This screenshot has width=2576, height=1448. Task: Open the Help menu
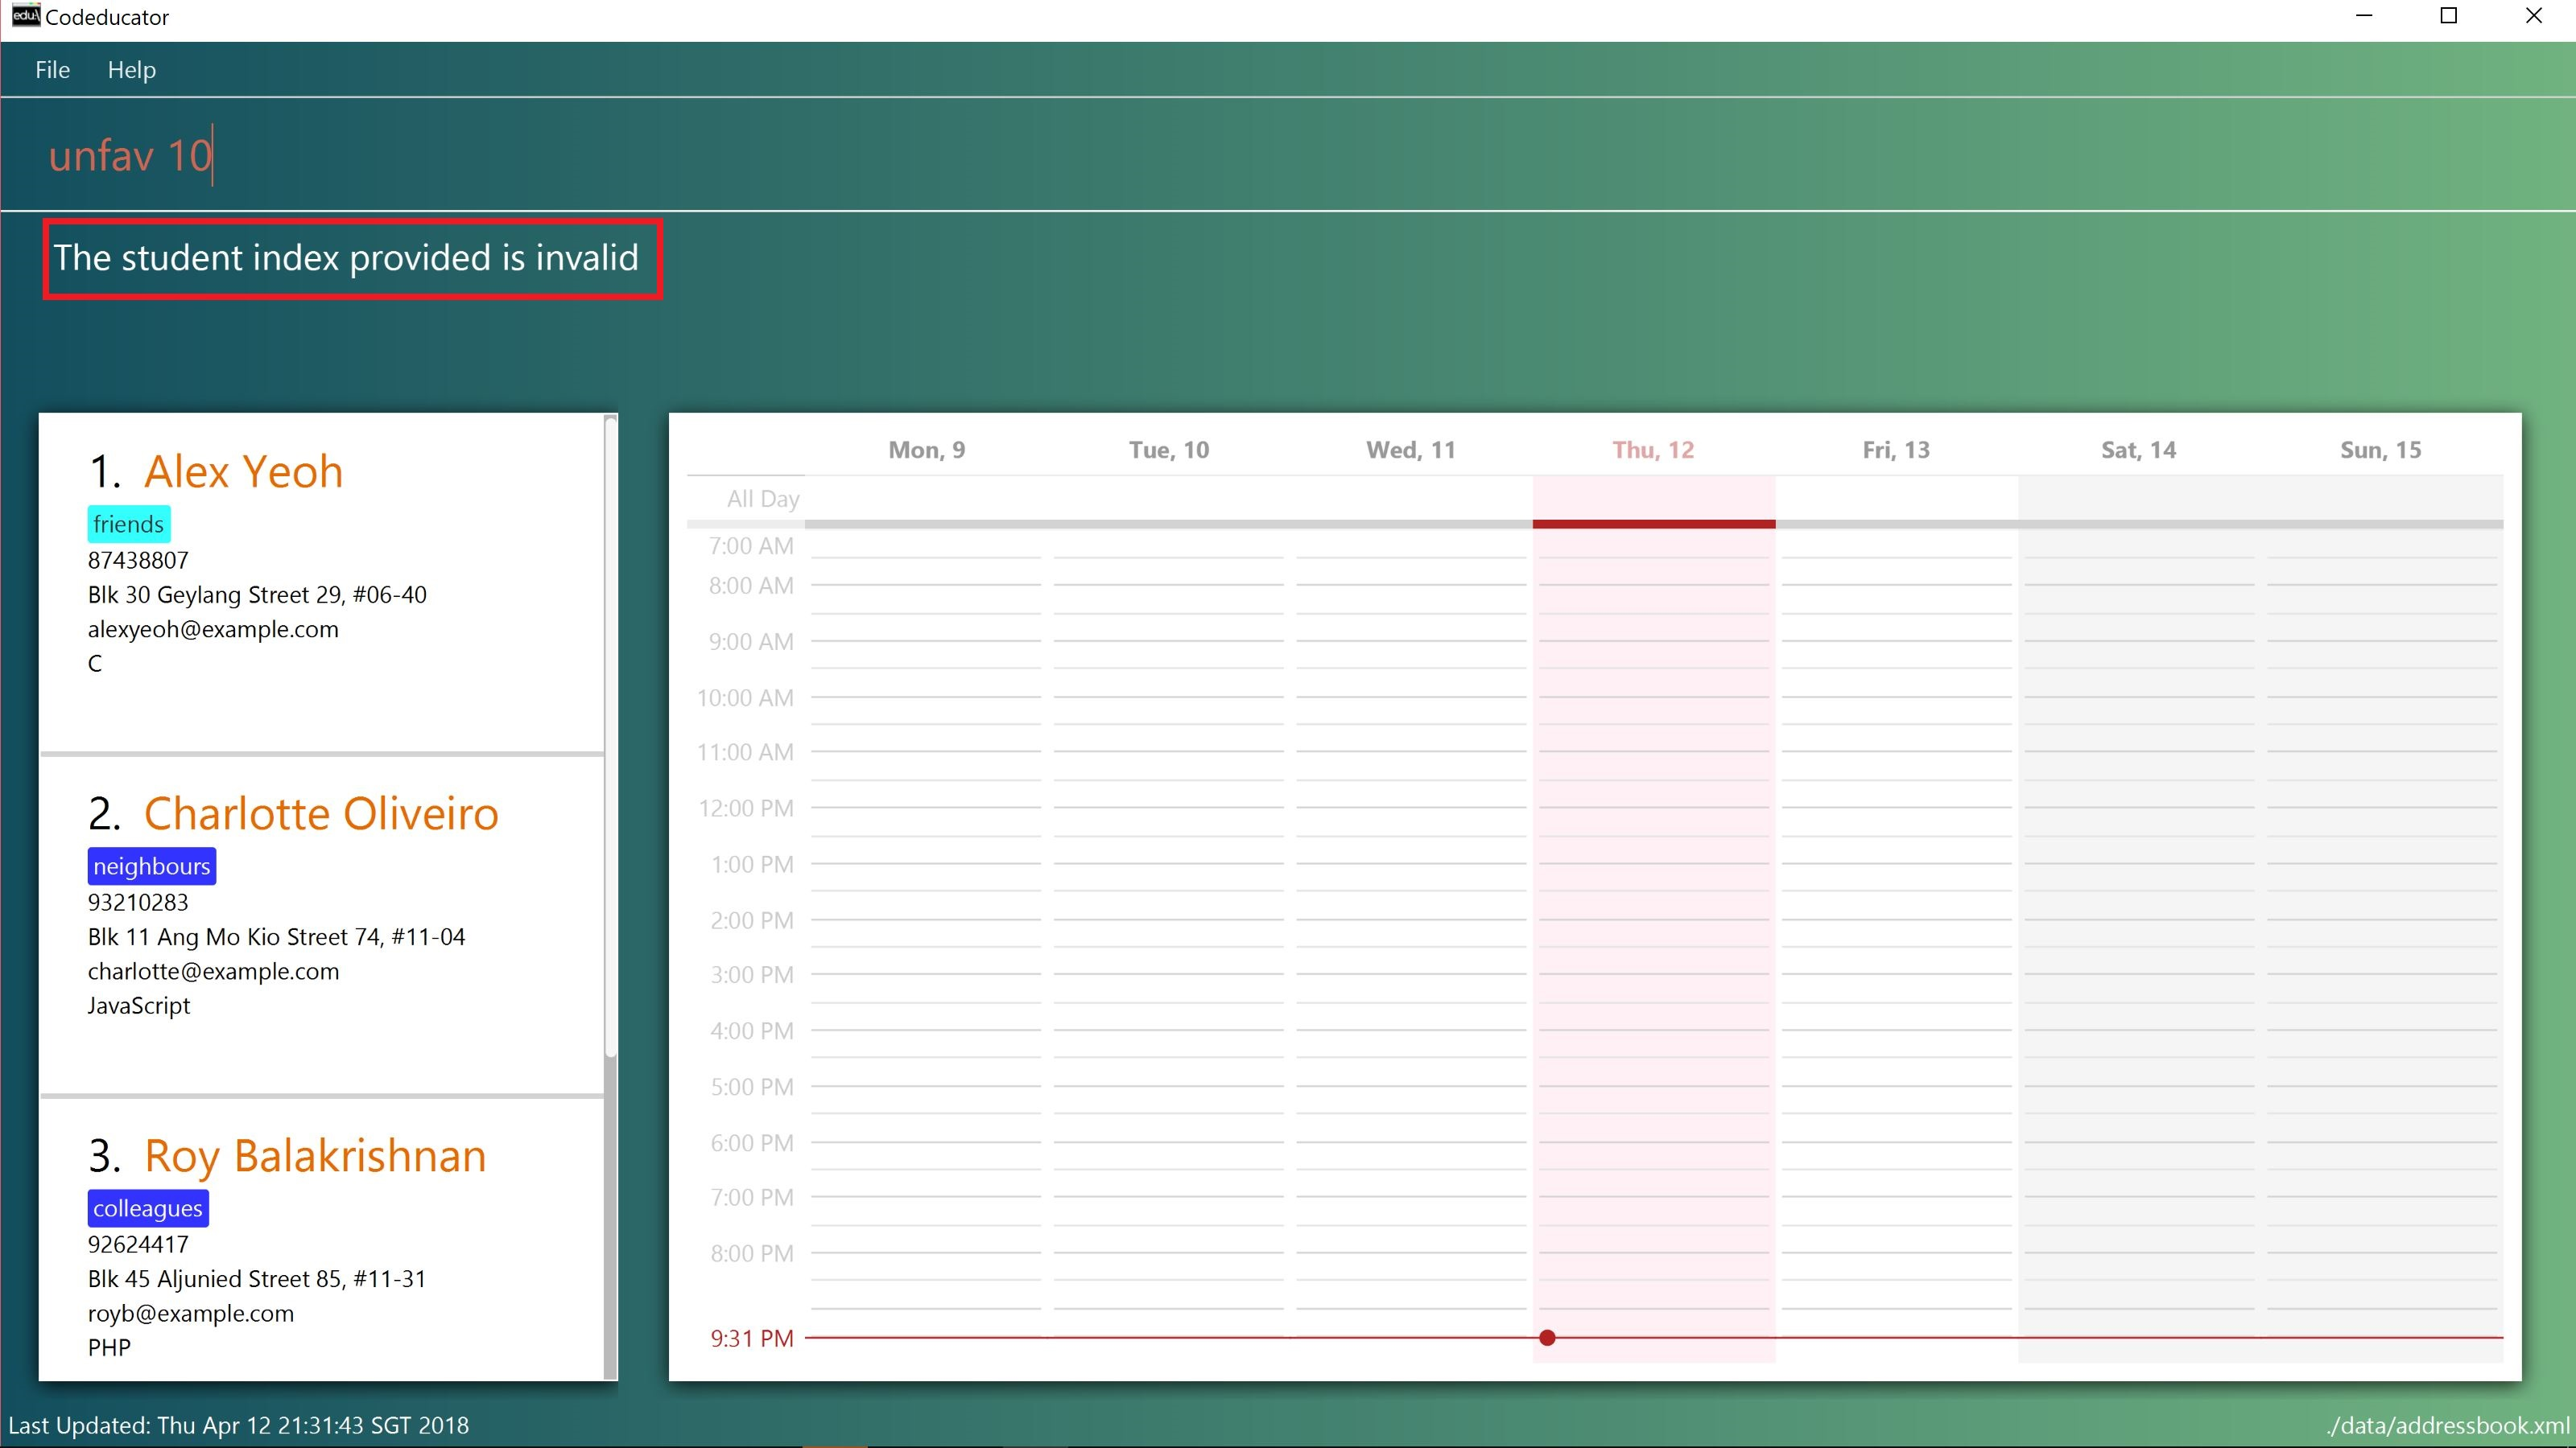click(132, 70)
